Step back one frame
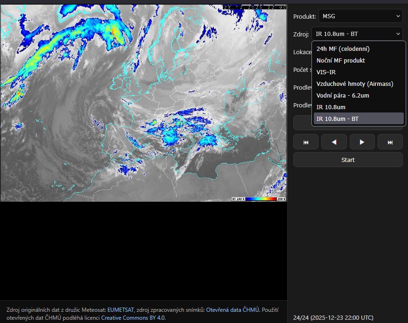This screenshot has height=323, width=408. coord(334,142)
